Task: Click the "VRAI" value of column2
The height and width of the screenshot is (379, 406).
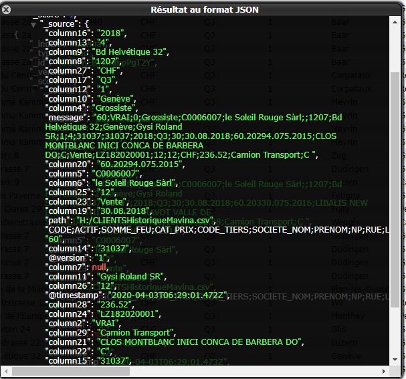Action: pos(106,324)
